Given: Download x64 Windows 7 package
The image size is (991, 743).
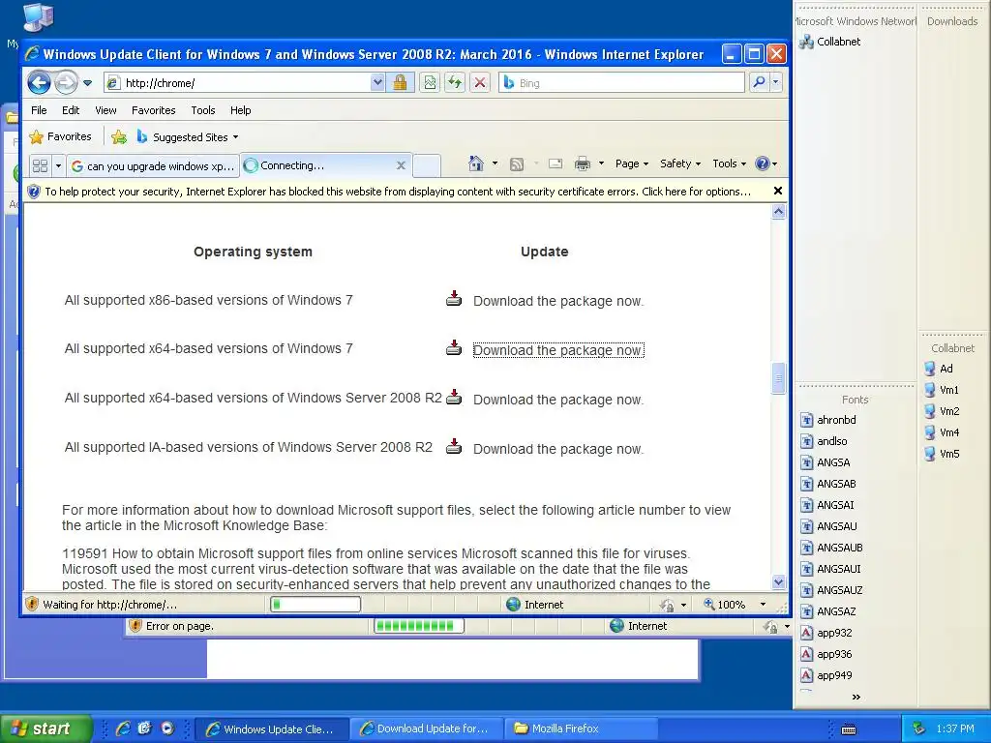Looking at the screenshot, I should 558,350.
